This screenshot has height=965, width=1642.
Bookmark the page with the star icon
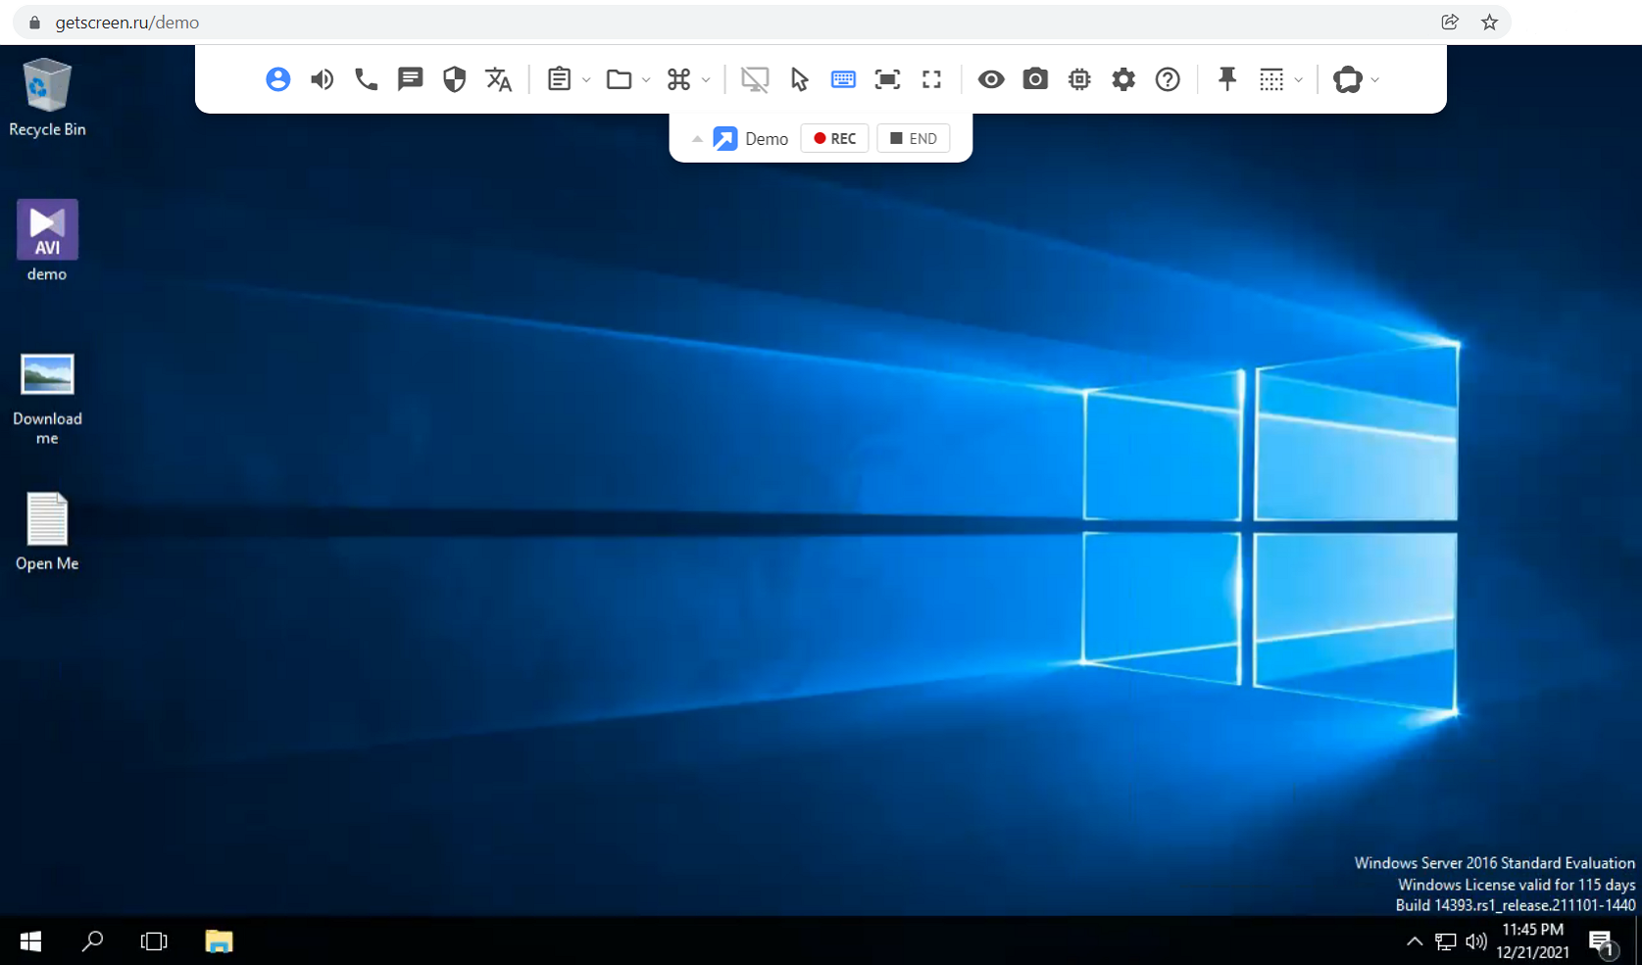[x=1490, y=22]
